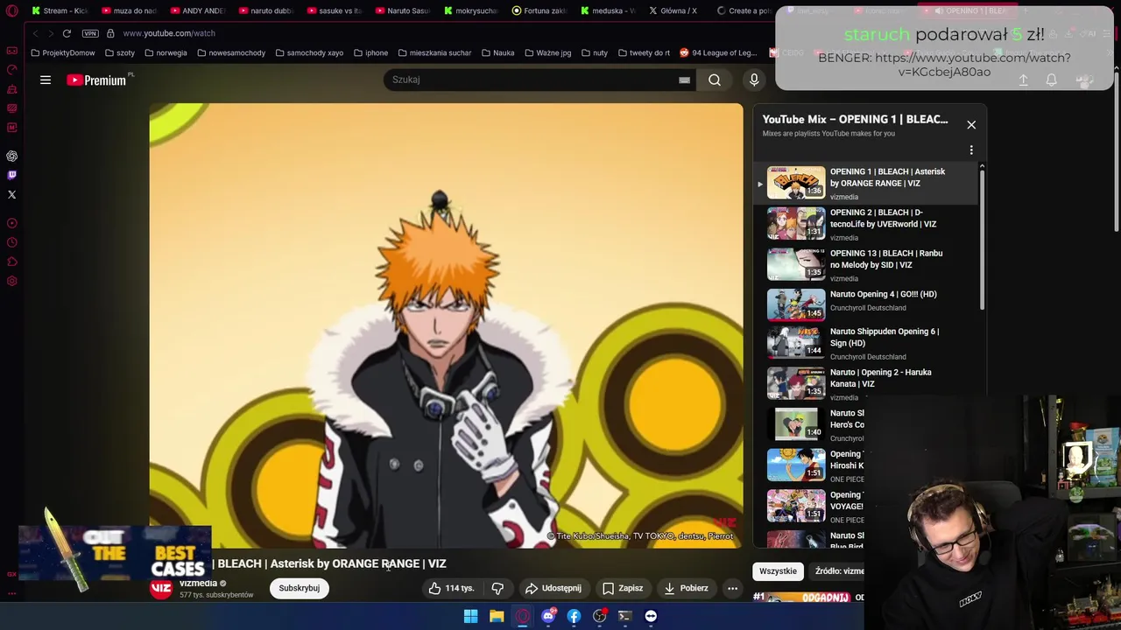The height and width of the screenshot is (630, 1121).
Task: Switch to the 'ANDY ANDE' tab
Action: point(197,10)
